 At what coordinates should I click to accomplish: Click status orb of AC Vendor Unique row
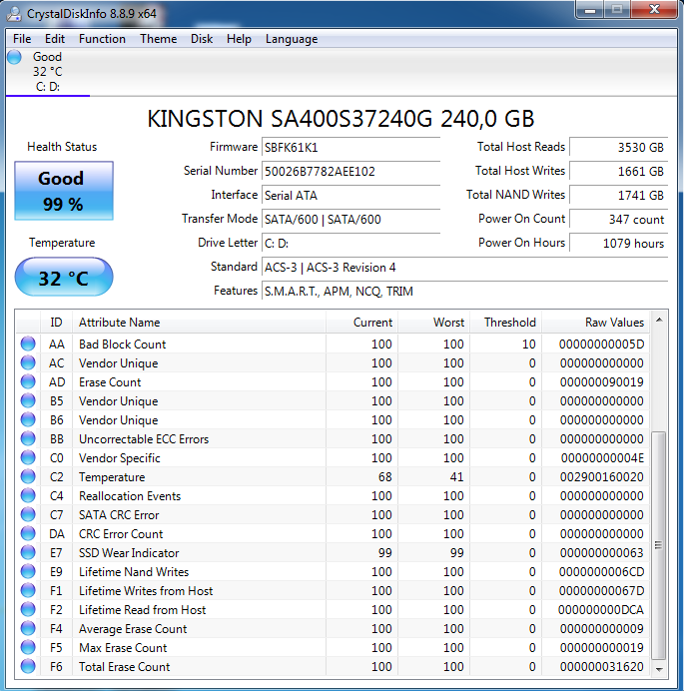[28, 362]
